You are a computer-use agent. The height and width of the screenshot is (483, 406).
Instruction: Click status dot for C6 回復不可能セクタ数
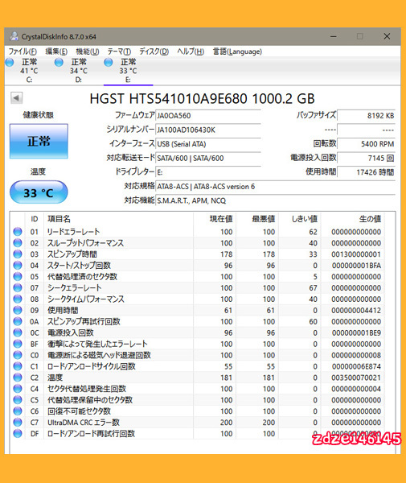click(18, 411)
